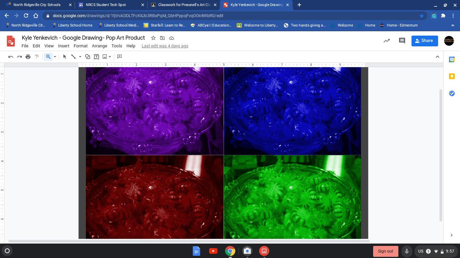Open Google Keep in side panel
The image size is (460, 258).
(x=452, y=77)
